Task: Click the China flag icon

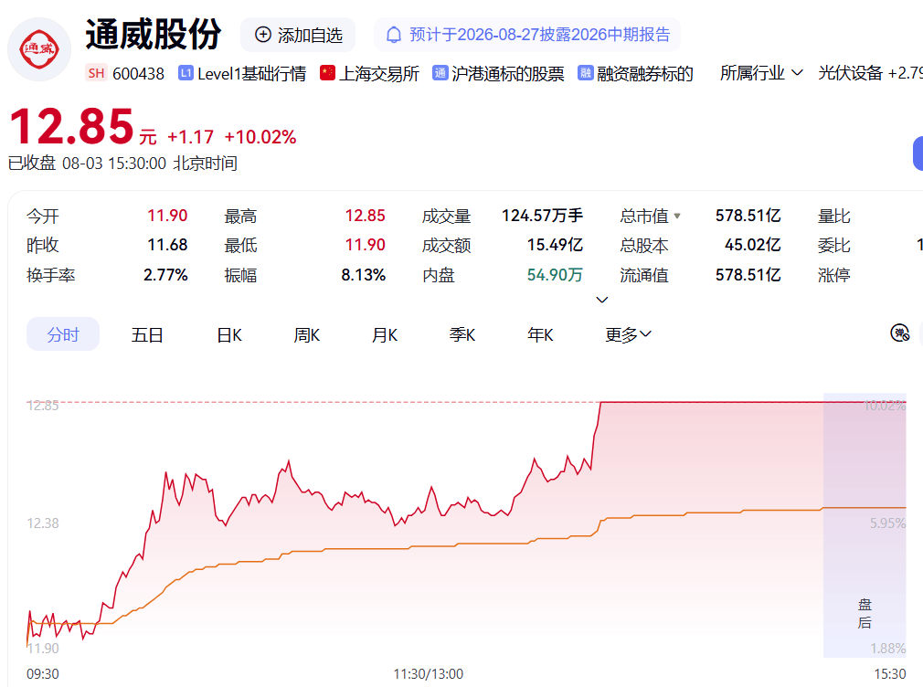Action: pyautogui.click(x=327, y=73)
